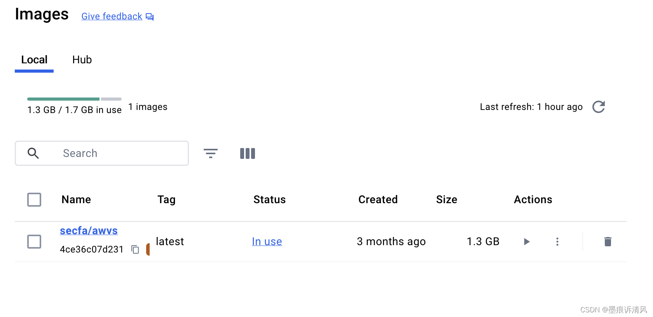The width and height of the screenshot is (653, 317).
Task: Toggle the select-all images checkbox
Action: pyautogui.click(x=34, y=200)
